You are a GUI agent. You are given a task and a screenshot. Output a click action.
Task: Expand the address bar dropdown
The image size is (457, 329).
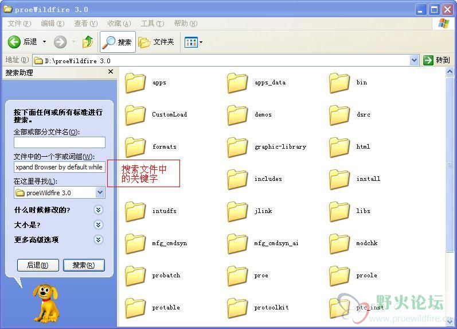pyautogui.click(x=414, y=60)
